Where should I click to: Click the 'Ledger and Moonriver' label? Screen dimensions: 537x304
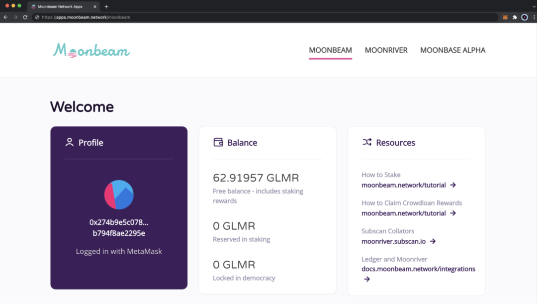click(394, 259)
